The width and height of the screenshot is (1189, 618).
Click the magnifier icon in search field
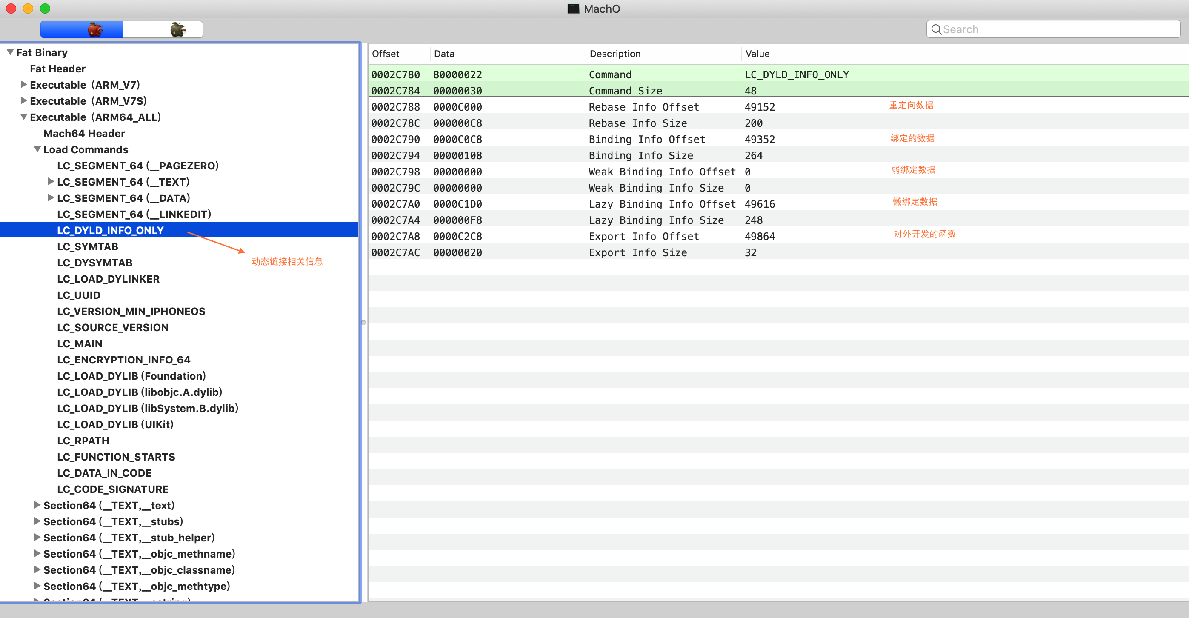(936, 29)
